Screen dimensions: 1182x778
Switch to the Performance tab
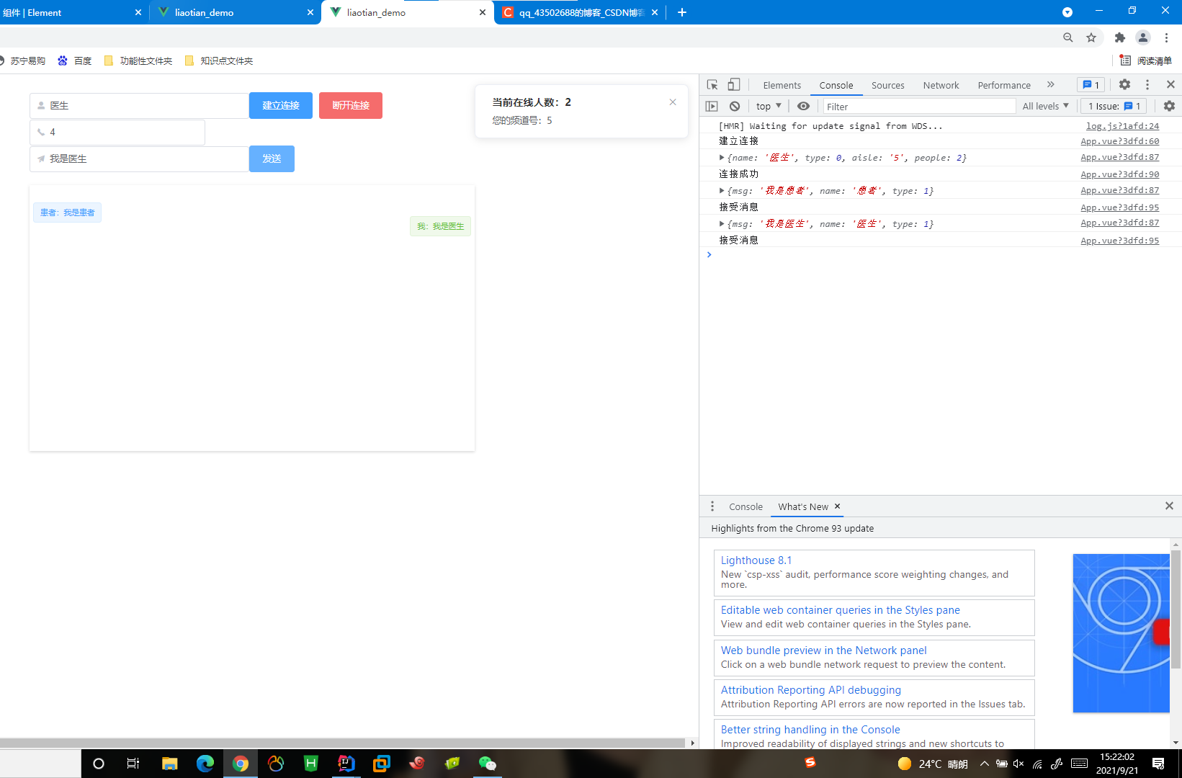[x=1003, y=85]
